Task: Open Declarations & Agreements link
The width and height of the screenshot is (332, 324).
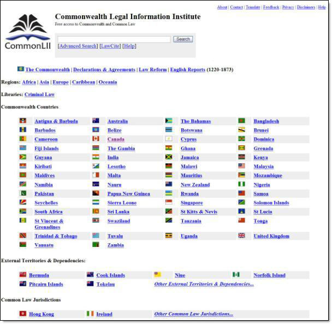Action: coord(104,70)
